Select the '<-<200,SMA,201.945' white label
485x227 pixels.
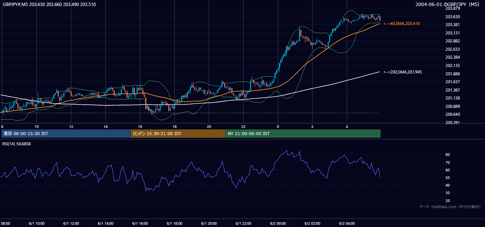tap(403, 72)
